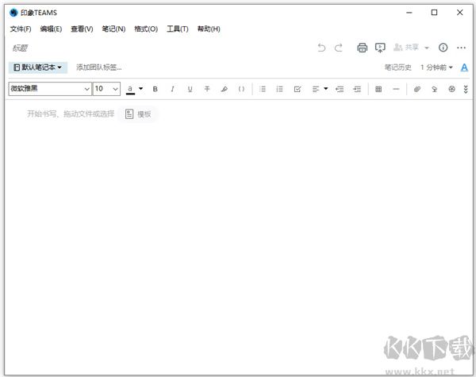476x377 pixels.
Task: Open the 格式(O) menu
Action: (x=146, y=29)
